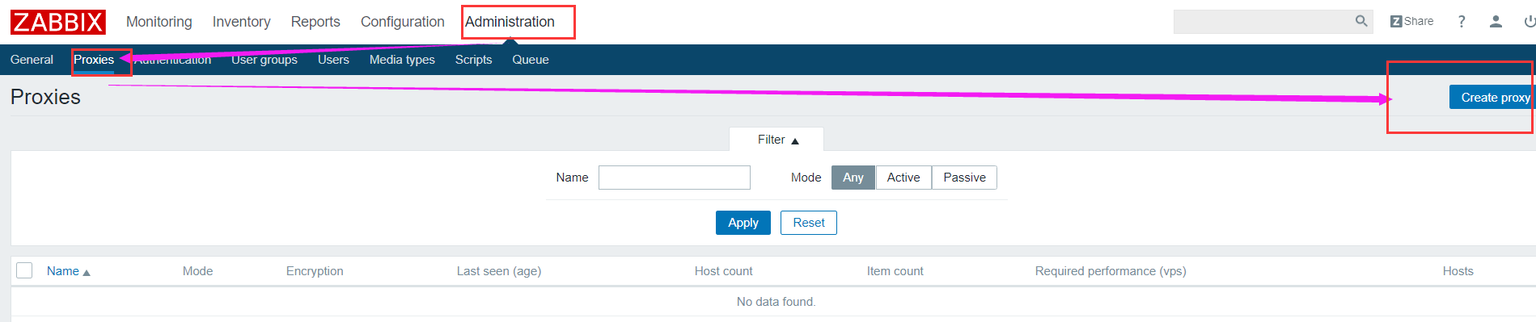Click the logout power icon

pos(1530,22)
